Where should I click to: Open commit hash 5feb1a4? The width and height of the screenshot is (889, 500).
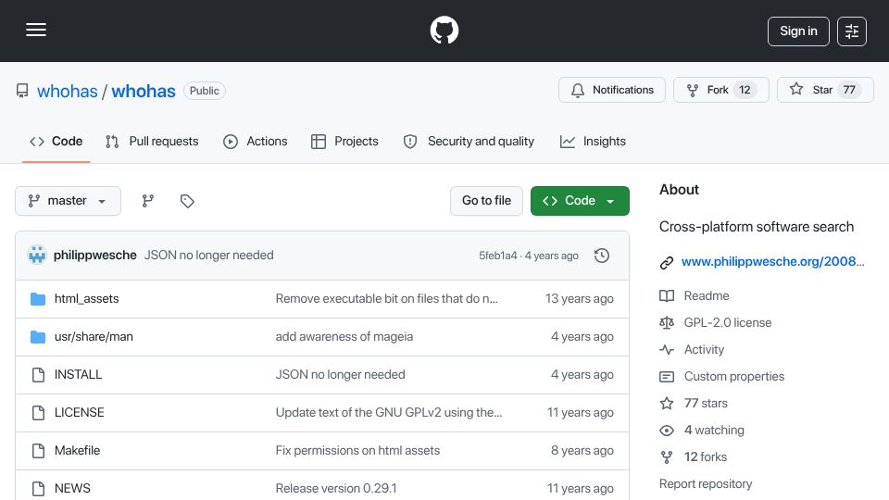point(498,256)
